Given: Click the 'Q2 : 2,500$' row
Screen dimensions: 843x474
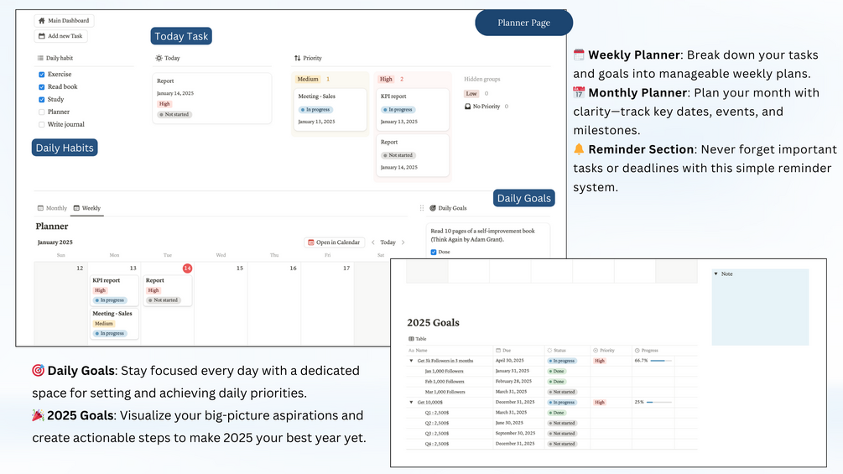Looking at the screenshot, I should (x=552, y=423).
